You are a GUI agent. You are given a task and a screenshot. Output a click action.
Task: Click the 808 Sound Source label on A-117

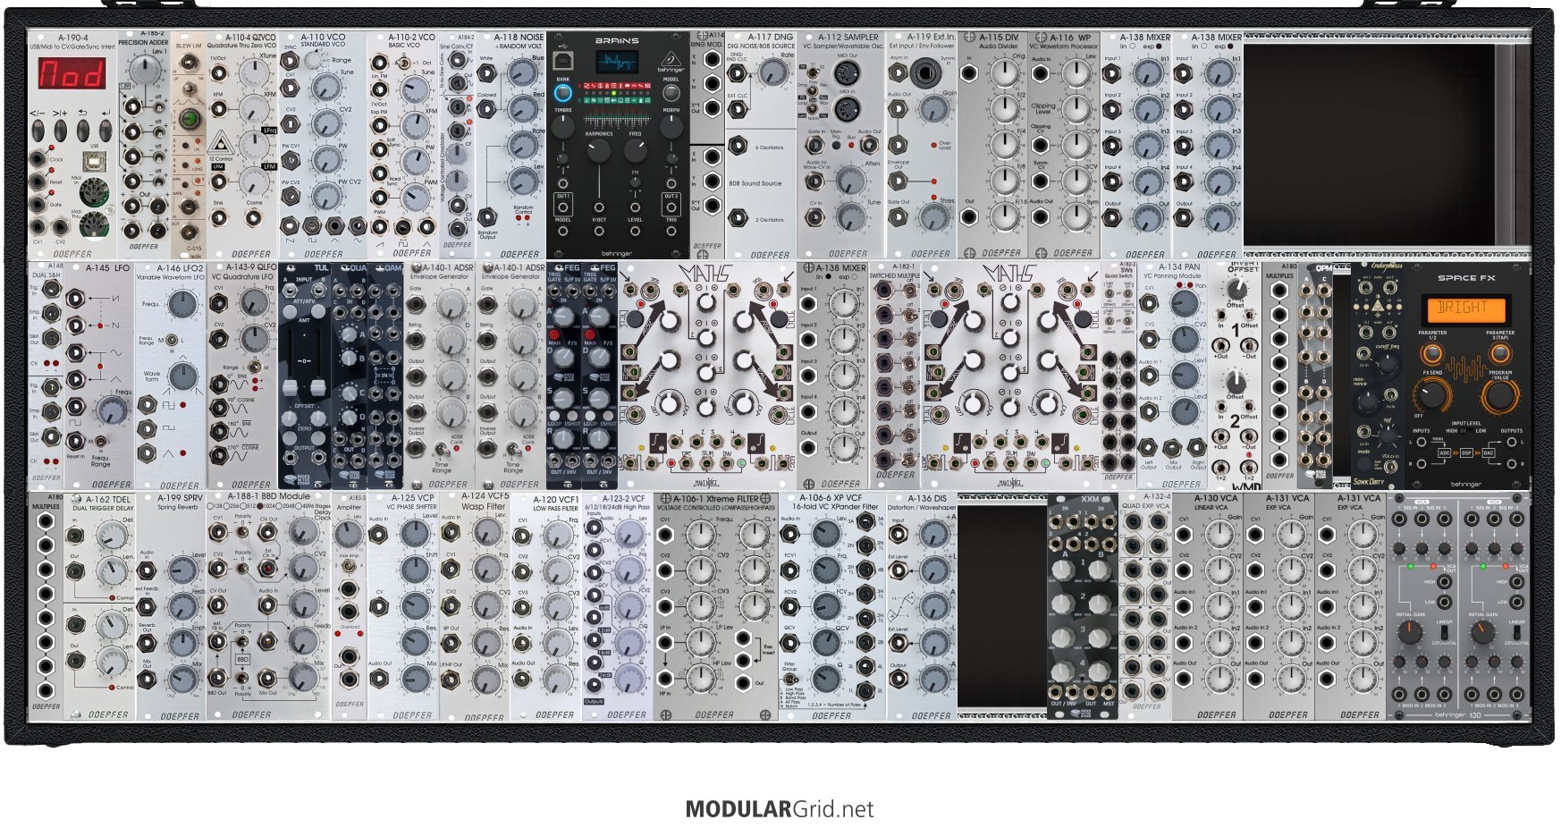point(755,183)
